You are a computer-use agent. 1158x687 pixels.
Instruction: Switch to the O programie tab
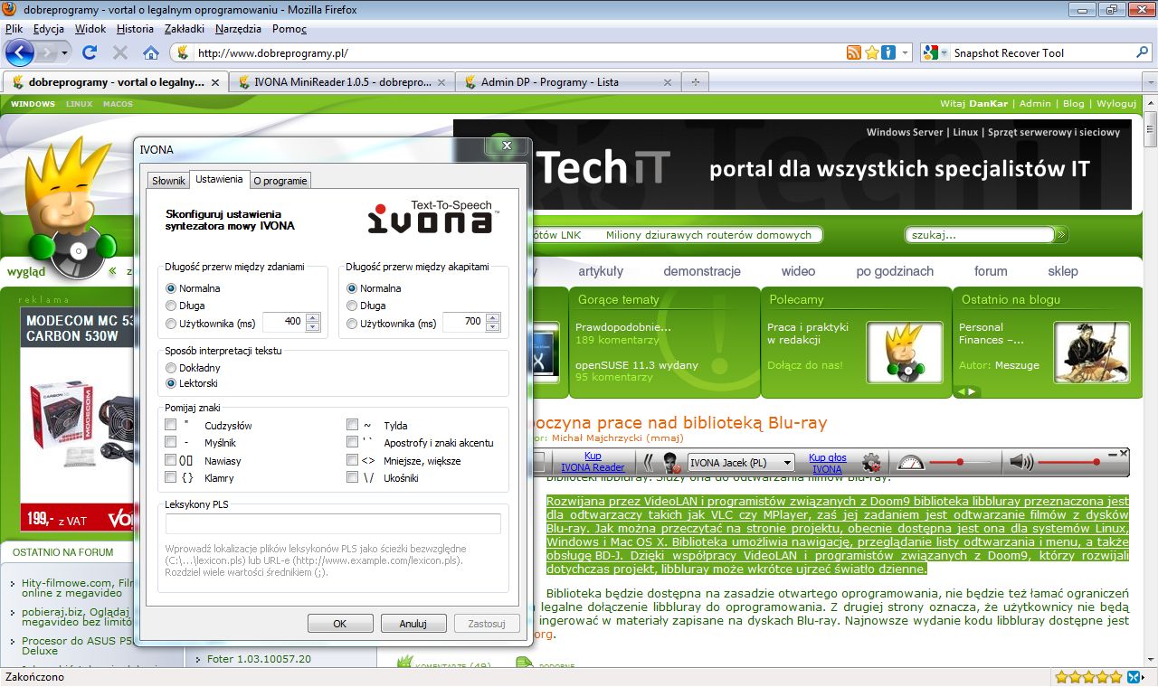point(280,181)
